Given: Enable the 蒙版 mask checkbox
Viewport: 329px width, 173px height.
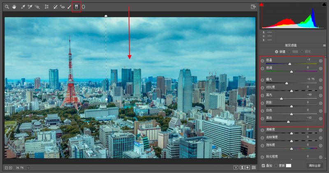Looking at the screenshot, I should click(x=276, y=165).
